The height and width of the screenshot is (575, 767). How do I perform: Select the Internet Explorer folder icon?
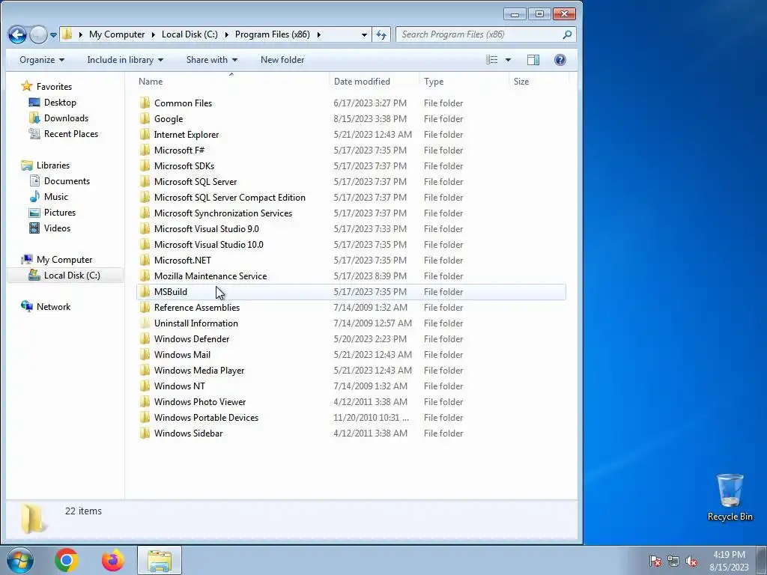coord(145,135)
